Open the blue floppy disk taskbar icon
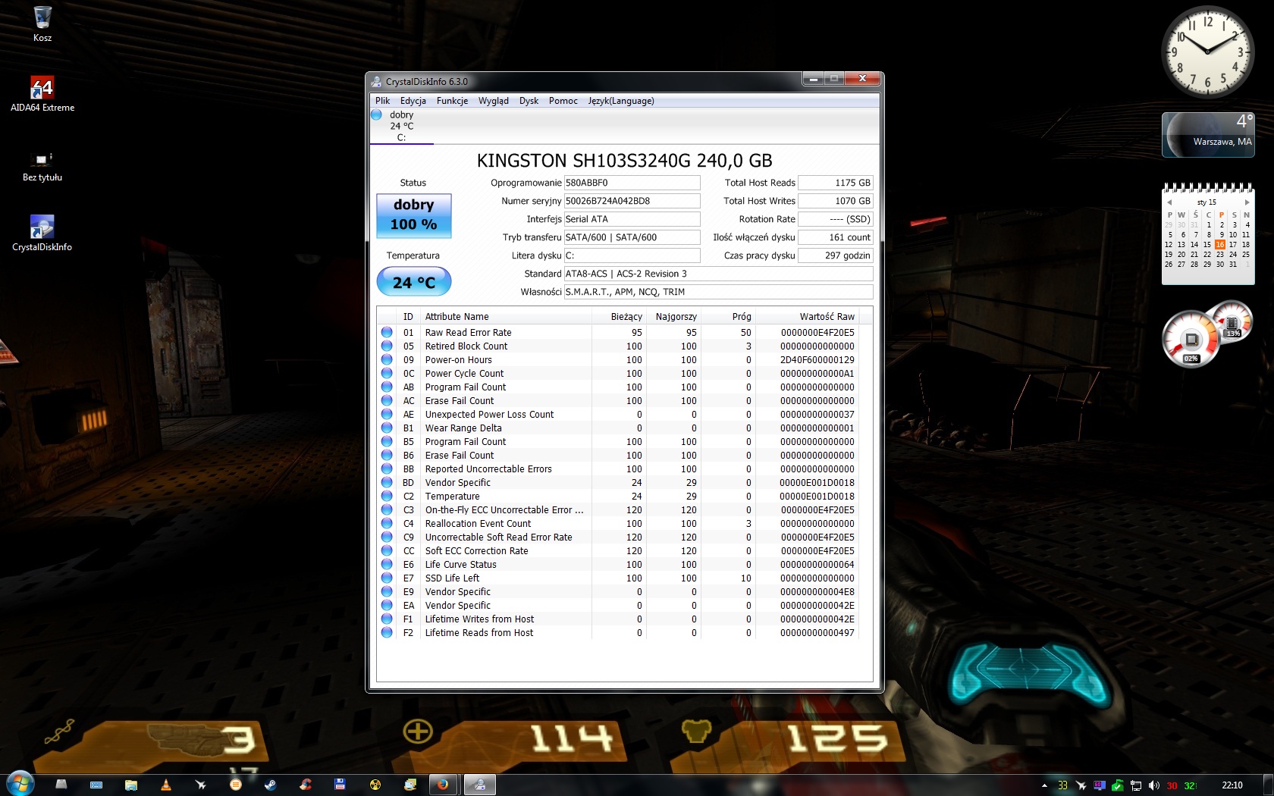 tap(340, 785)
